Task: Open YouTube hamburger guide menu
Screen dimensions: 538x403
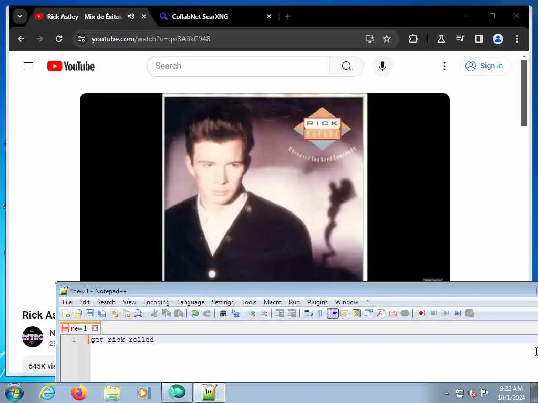Action: pyautogui.click(x=28, y=66)
